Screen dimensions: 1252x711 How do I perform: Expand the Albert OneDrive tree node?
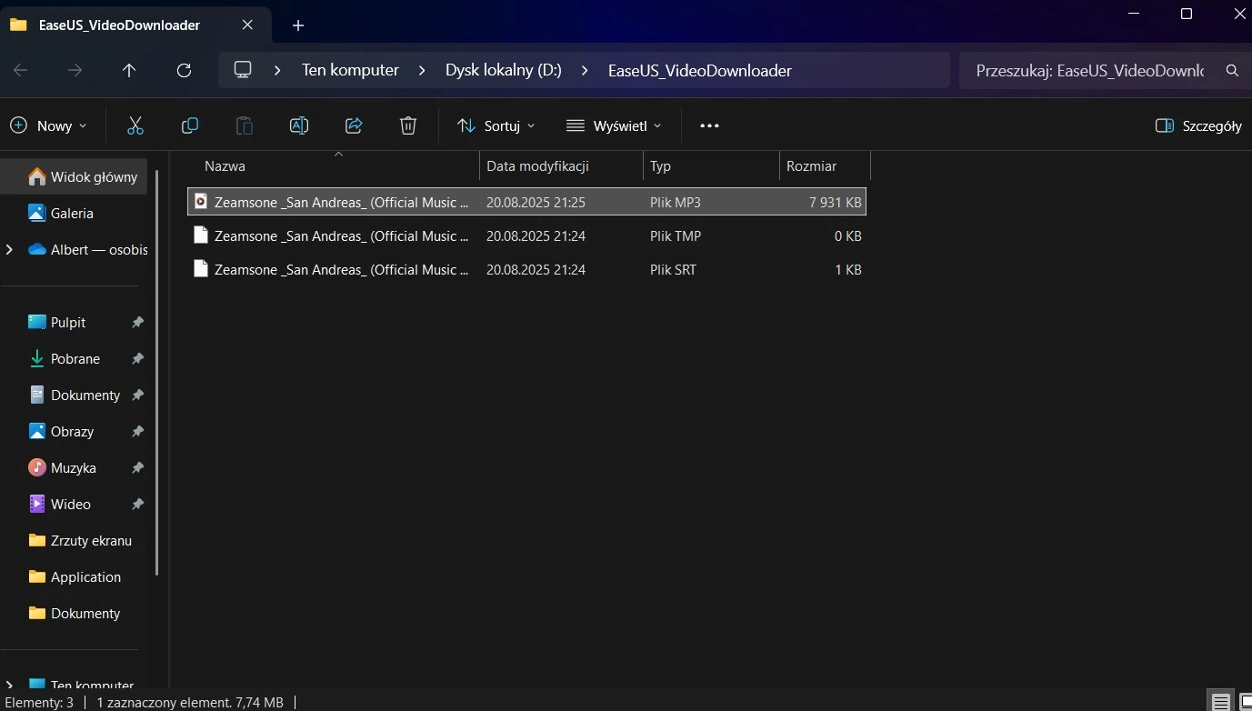point(9,249)
